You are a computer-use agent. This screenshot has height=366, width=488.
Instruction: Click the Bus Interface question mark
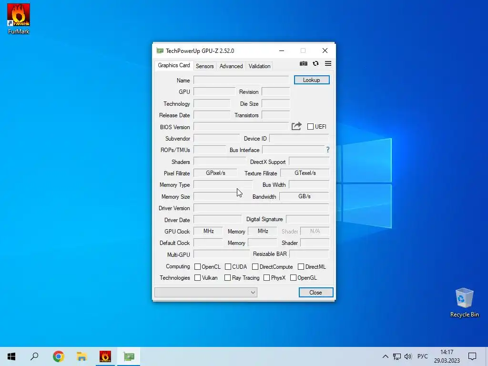point(328,150)
